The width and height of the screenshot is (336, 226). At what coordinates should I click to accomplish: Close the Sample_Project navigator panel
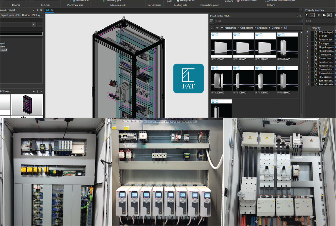41,10
